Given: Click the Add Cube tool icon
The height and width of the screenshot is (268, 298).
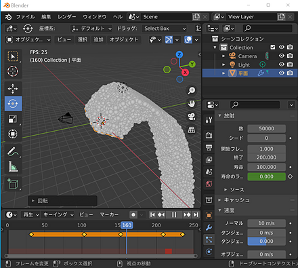Looking at the screenshot, I should point(13,184).
